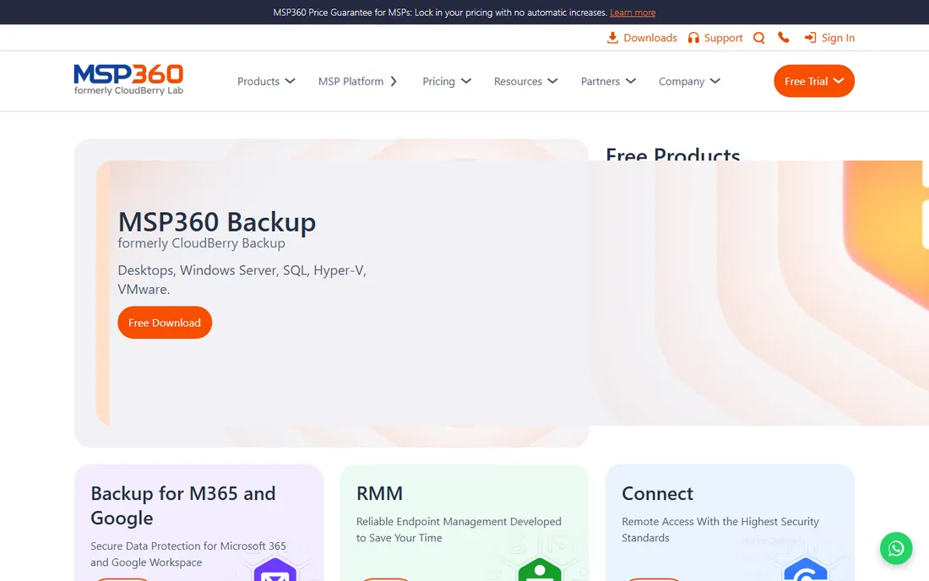Expand the Partners chevron
This screenshot has height=581, width=929.
pyautogui.click(x=630, y=81)
